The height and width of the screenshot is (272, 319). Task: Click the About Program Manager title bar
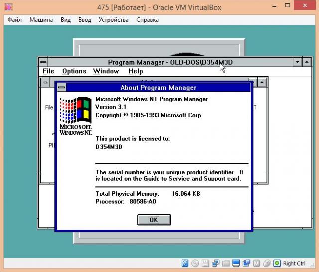pyautogui.click(x=159, y=88)
